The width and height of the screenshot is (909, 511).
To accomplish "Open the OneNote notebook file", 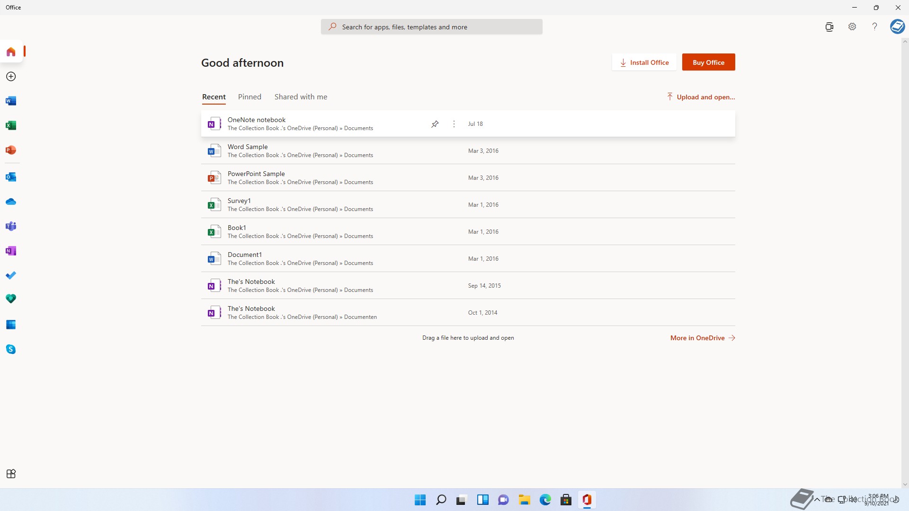I will [468, 124].
